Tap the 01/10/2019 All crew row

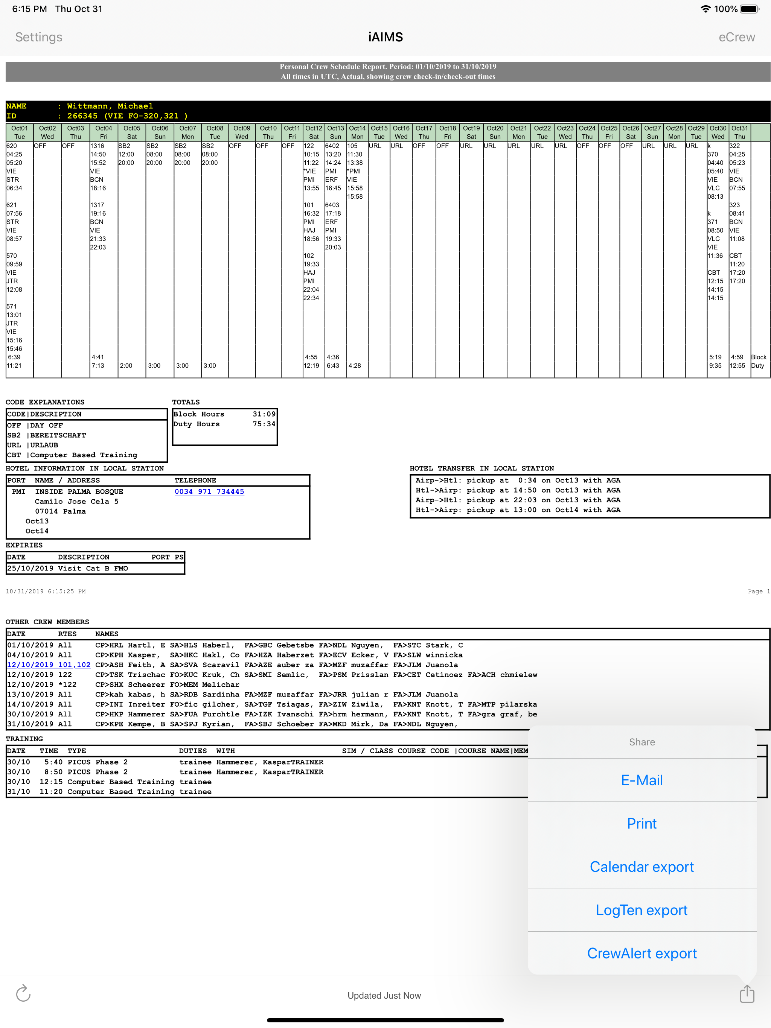click(x=235, y=645)
